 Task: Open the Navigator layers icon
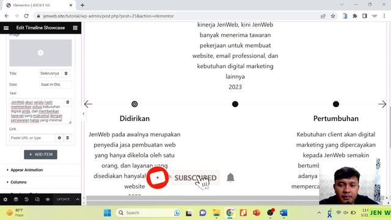[16, 199]
